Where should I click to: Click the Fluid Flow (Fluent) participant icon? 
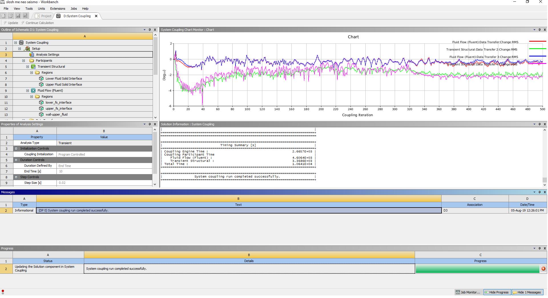[33, 90]
